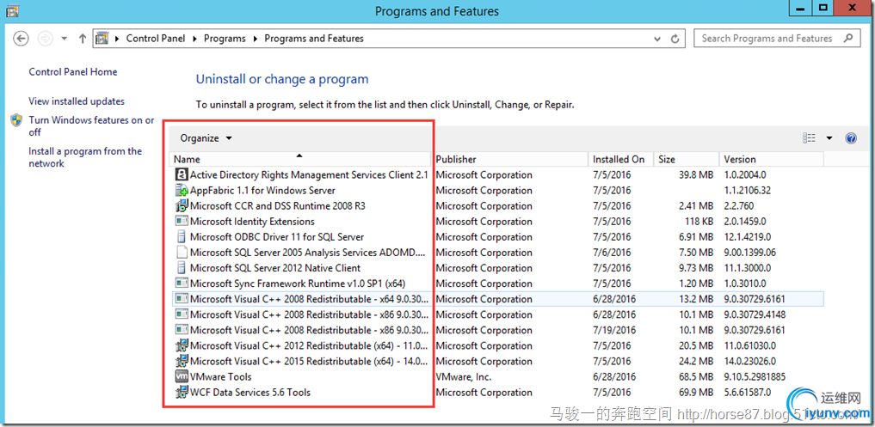Select WCF Data Services 5.6 Tools

coord(250,393)
